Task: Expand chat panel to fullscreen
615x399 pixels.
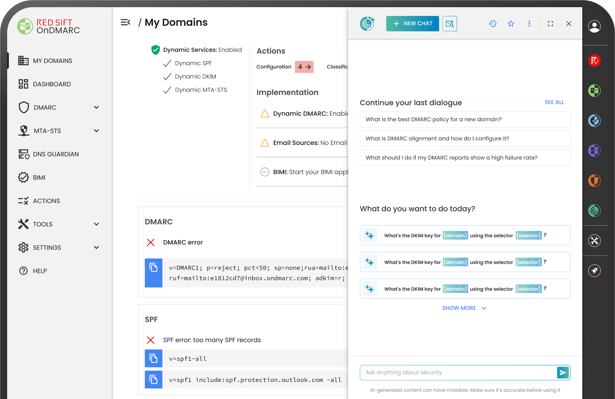Action: [x=550, y=23]
